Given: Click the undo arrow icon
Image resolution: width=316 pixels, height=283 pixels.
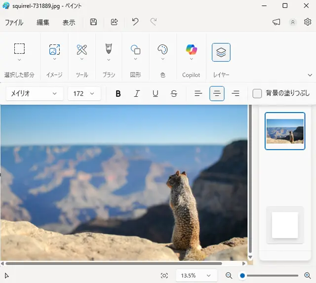Looking at the screenshot, I should [135, 22].
